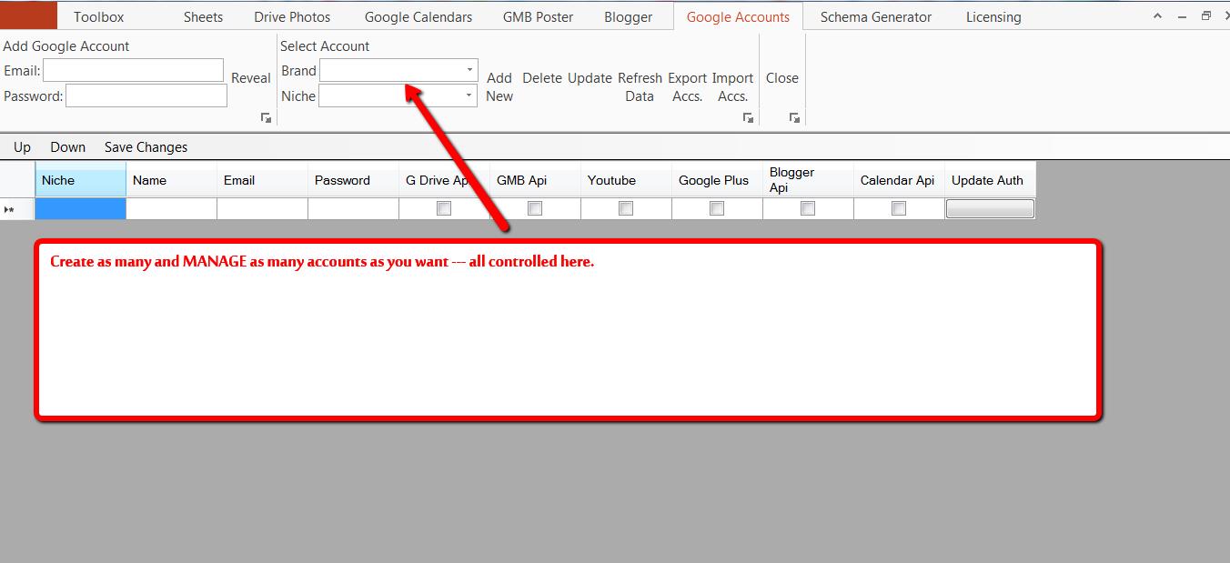Select the new-row header marker

pyautogui.click(x=17, y=209)
